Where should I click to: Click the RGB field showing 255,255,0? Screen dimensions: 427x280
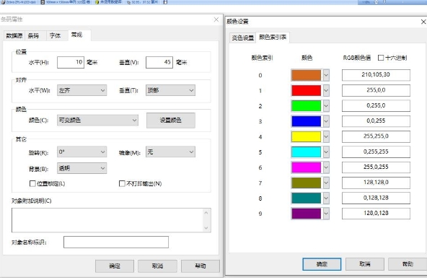(376, 136)
